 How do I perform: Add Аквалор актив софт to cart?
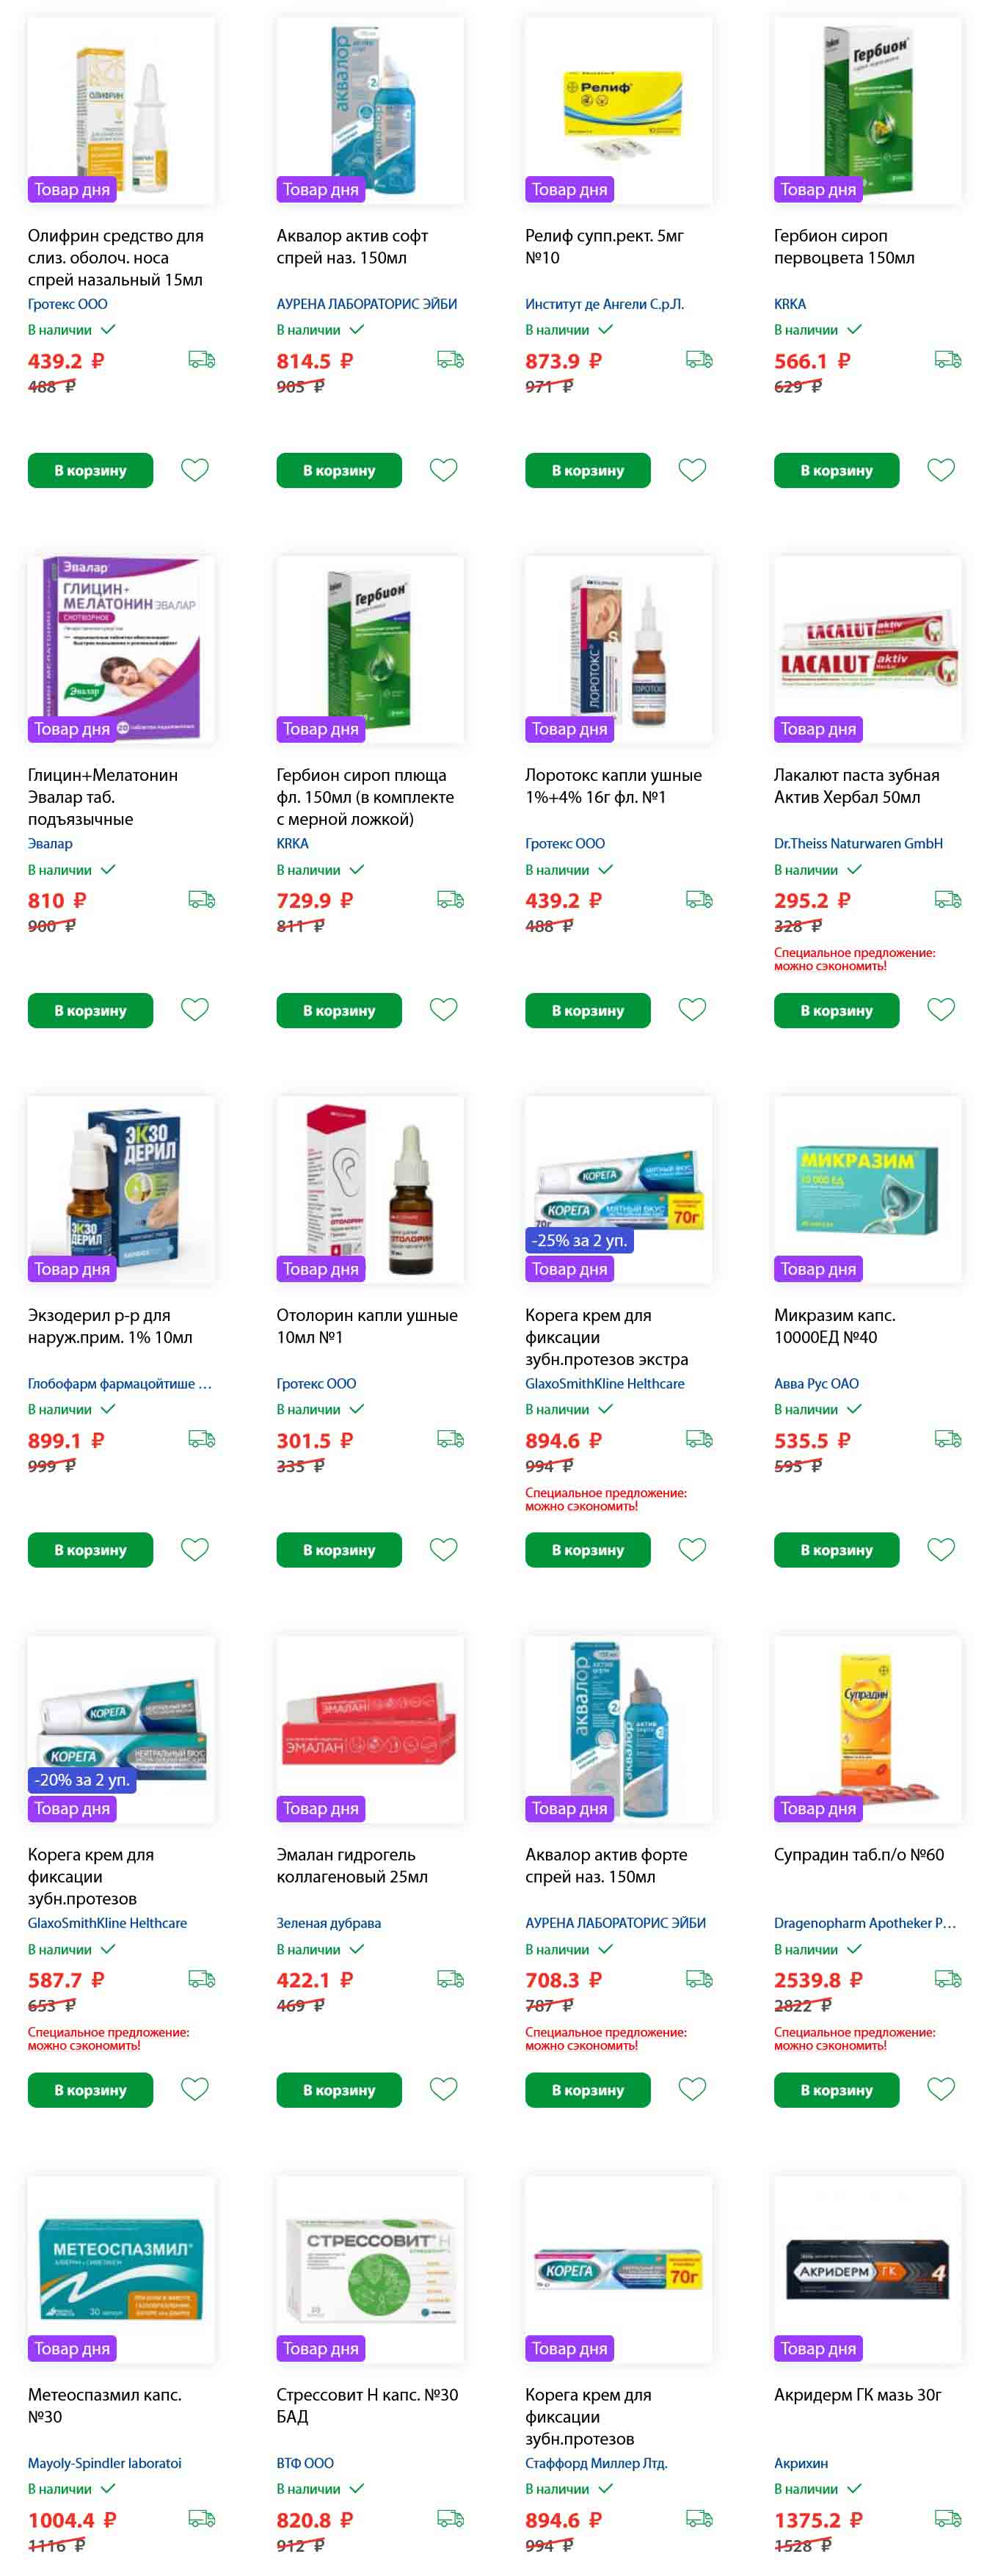[x=339, y=470]
